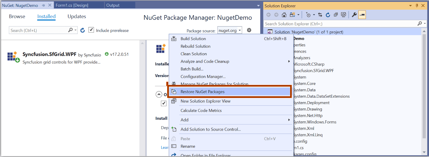
Task: Toggle the checked option box in package details
Action: [x=164, y=103]
